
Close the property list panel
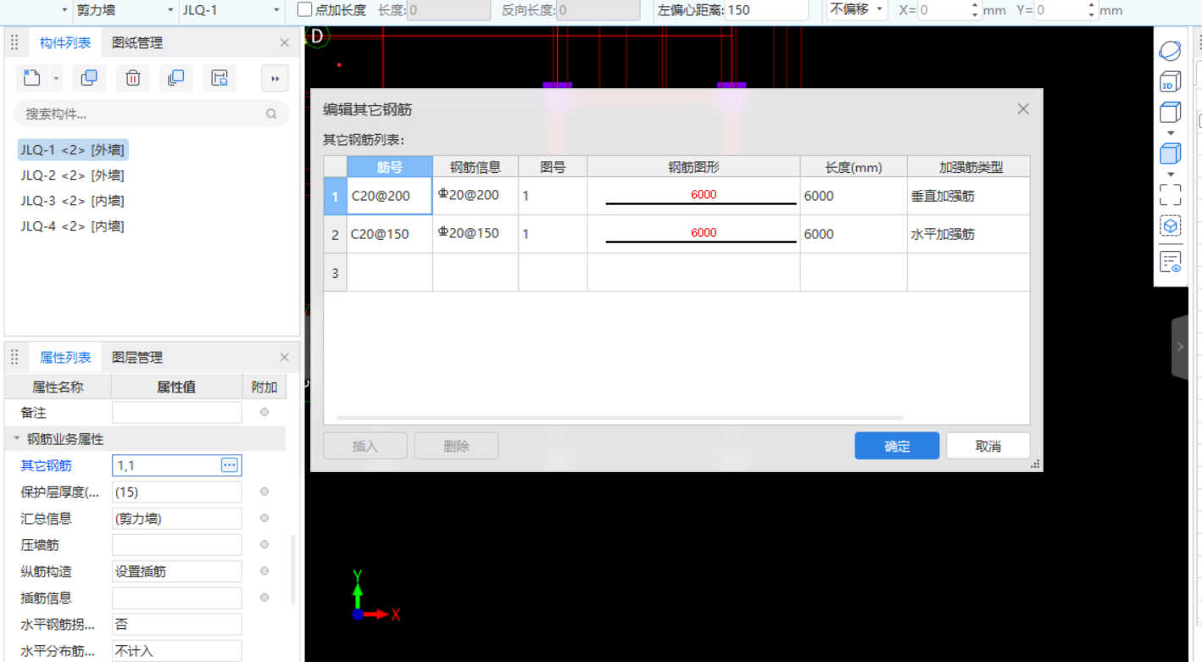click(x=285, y=358)
